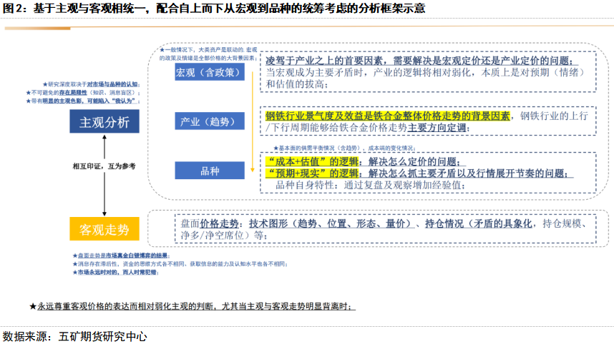Image resolution: width=614 pixels, height=344 pixels.
Task: Click the highlighted “成本+估值”的逻辑 text
Action: point(314,161)
